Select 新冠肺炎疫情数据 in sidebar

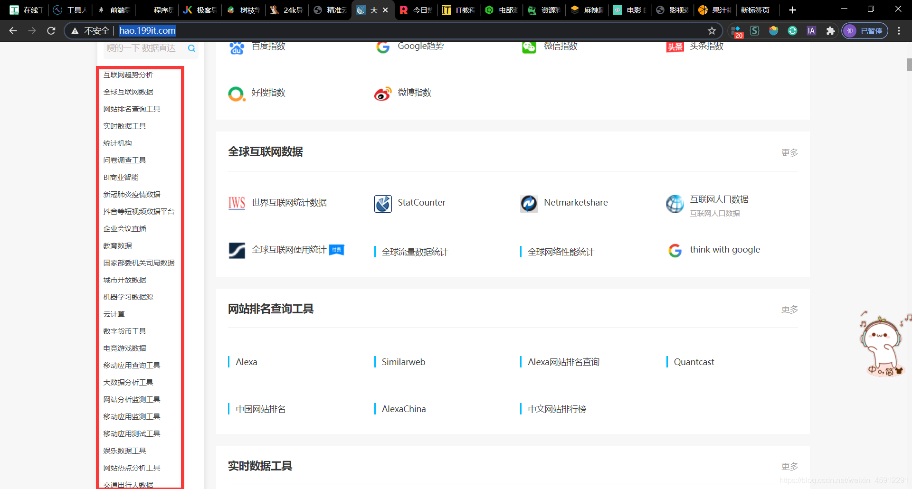[x=132, y=195]
